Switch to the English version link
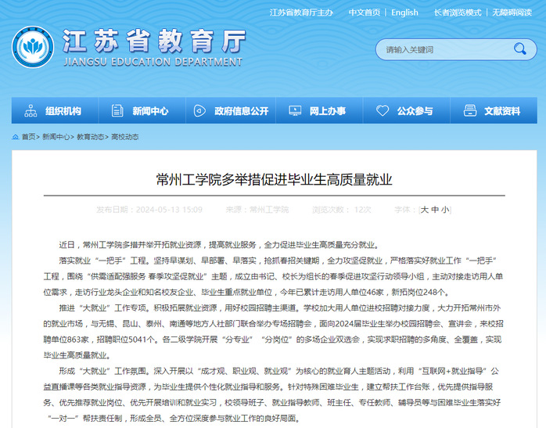The height and width of the screenshot is (428, 546). point(404,13)
